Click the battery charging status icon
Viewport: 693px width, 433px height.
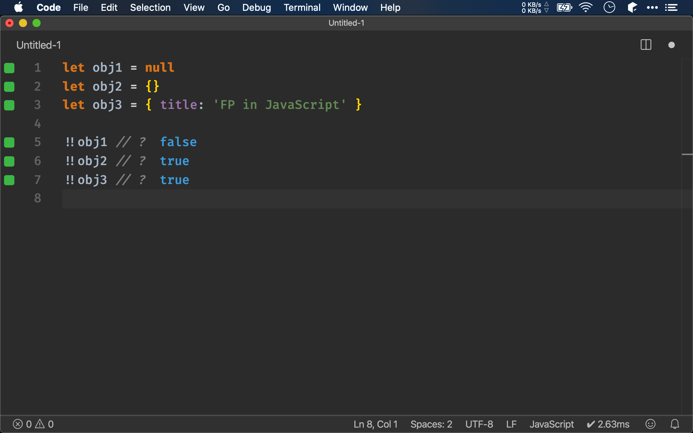coord(564,7)
